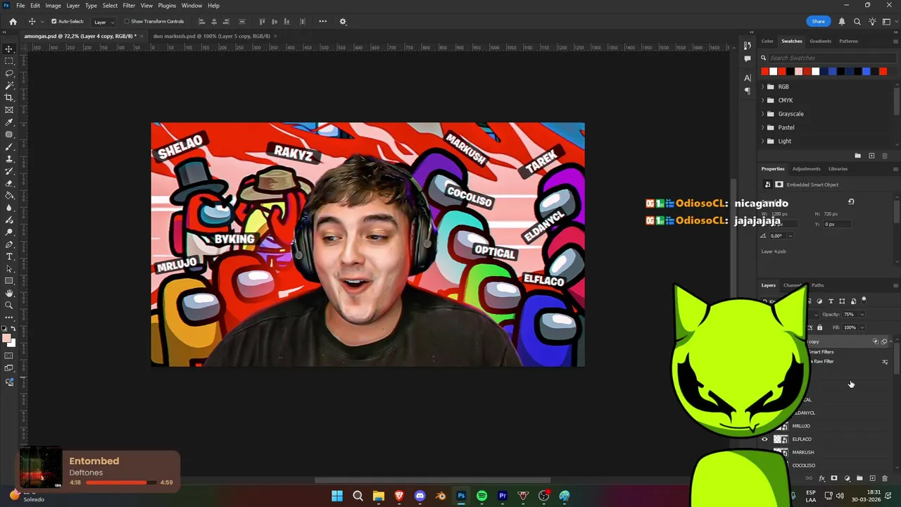The height and width of the screenshot is (507, 901).
Task: Click the align left edges icon
Action: pos(201,21)
